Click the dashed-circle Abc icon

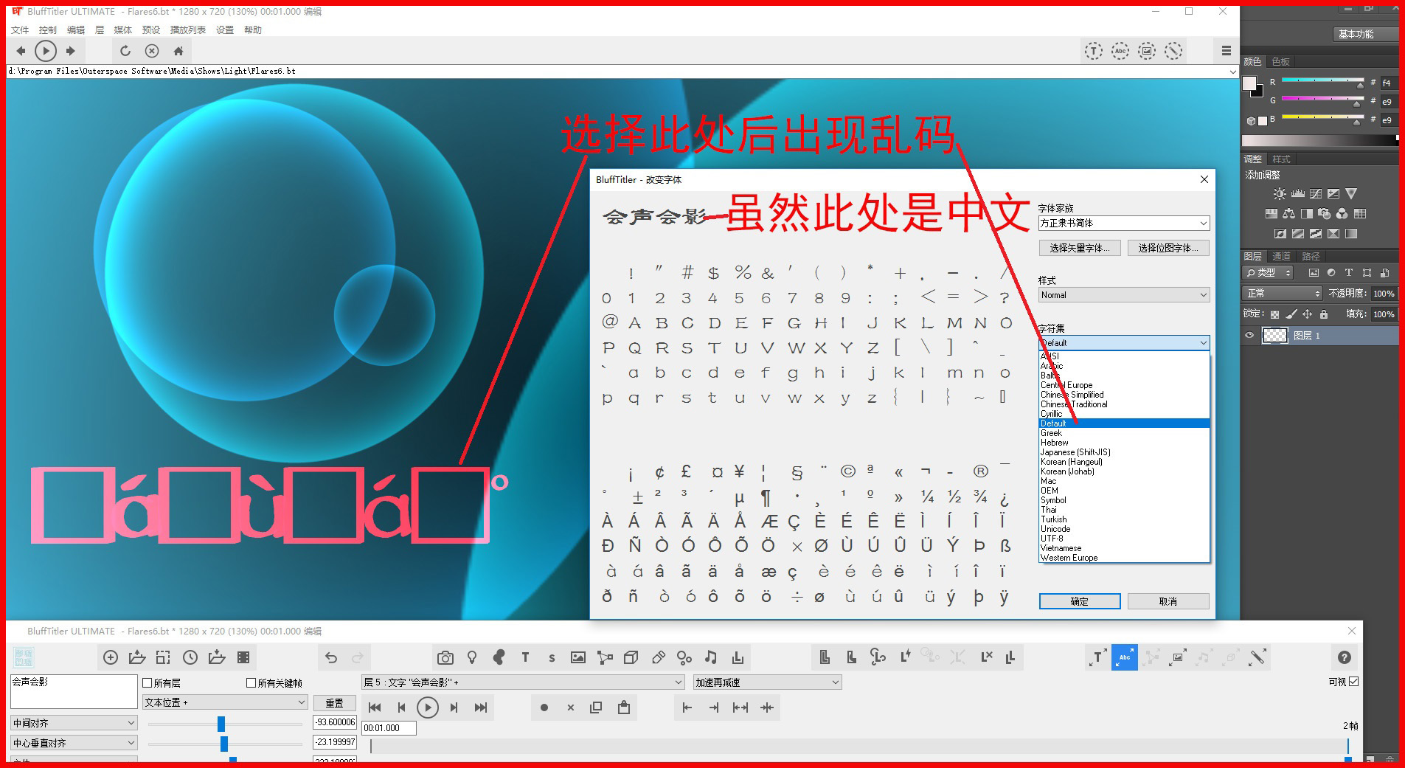point(1120,51)
